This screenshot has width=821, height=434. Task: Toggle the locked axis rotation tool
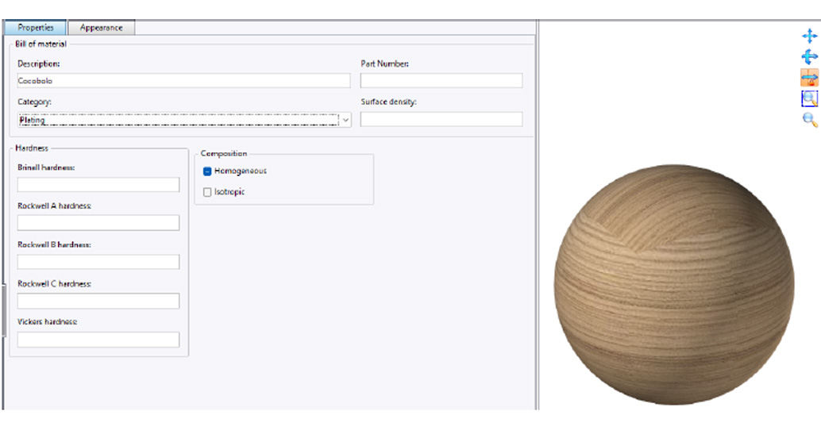809,78
